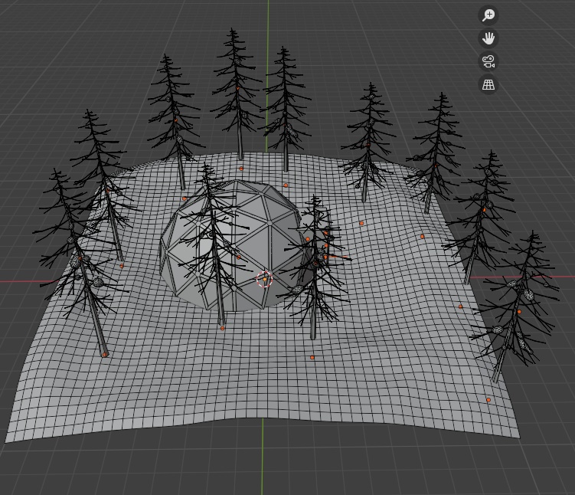Click the zoom view magnifier icon
575x495 pixels.
(x=488, y=15)
